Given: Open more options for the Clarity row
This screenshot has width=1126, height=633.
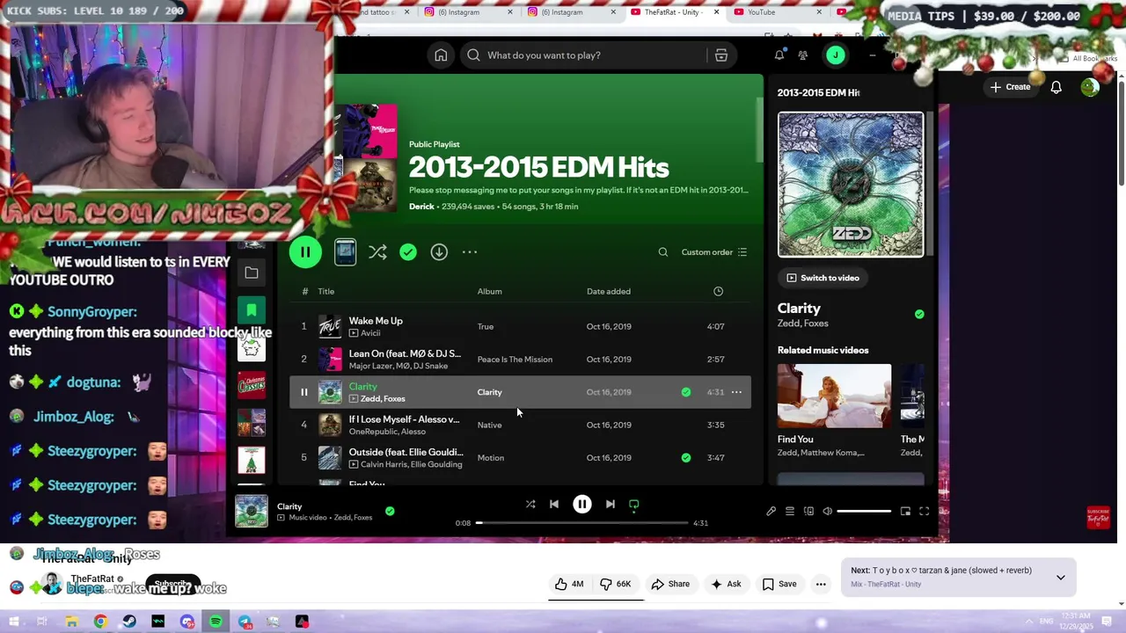Looking at the screenshot, I should tap(736, 392).
